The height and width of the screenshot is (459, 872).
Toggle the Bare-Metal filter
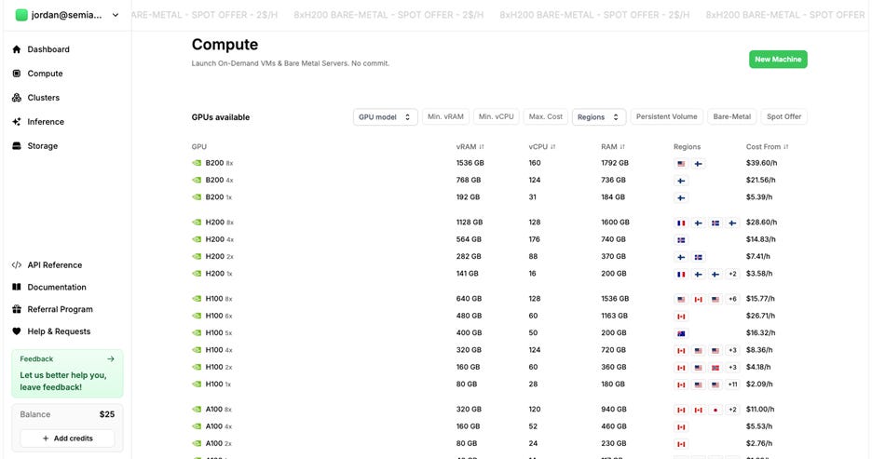tap(732, 116)
